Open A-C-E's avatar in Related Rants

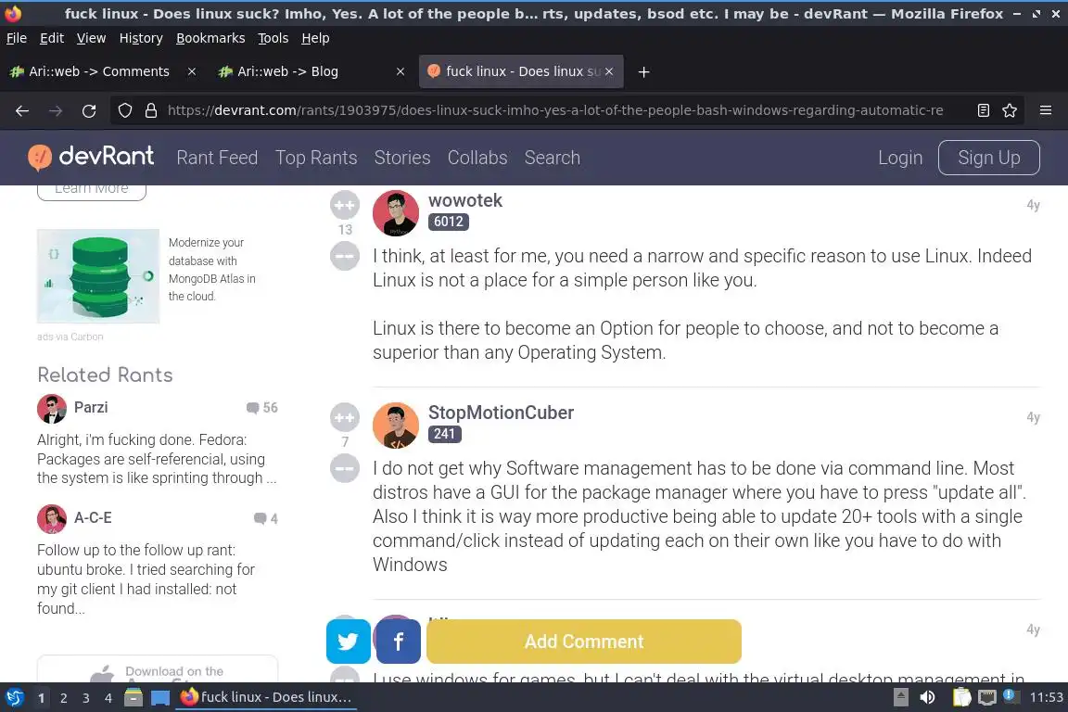pyautogui.click(x=52, y=519)
